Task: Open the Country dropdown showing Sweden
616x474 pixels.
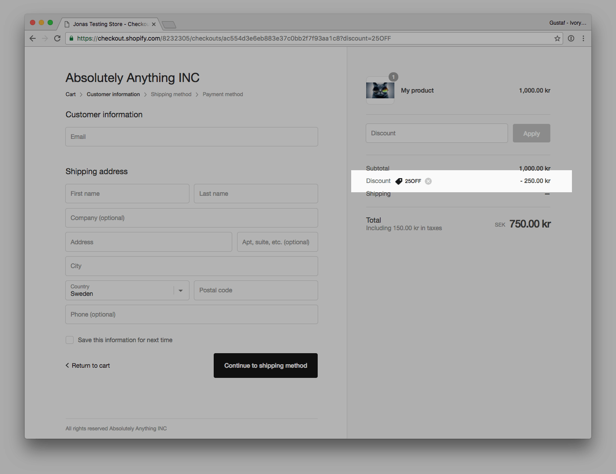Action: click(x=127, y=291)
